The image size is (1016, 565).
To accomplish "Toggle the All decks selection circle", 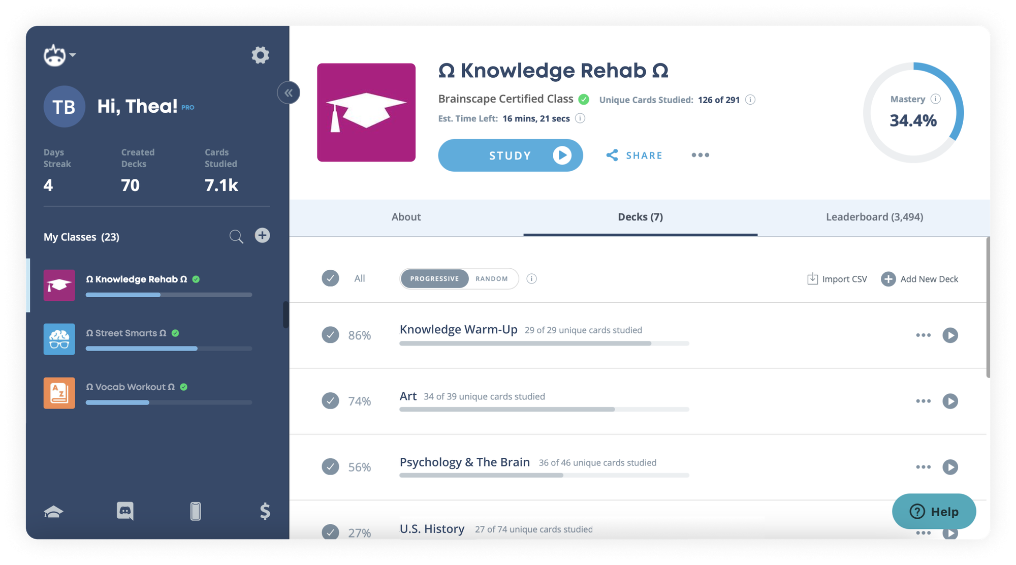I will pyautogui.click(x=331, y=278).
